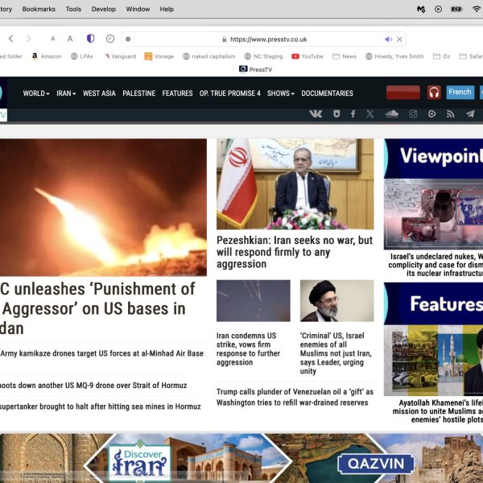Open OP. TRUE PROMISE 4 section
This screenshot has height=483, width=483.
tap(229, 93)
